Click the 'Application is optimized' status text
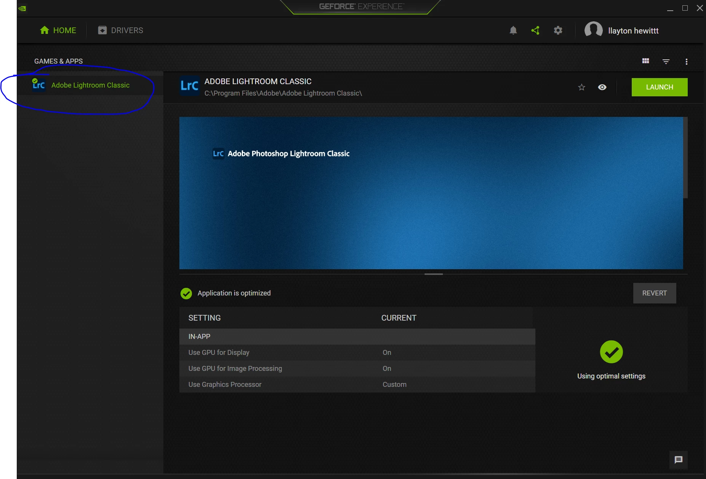The image size is (706, 479). click(x=234, y=293)
